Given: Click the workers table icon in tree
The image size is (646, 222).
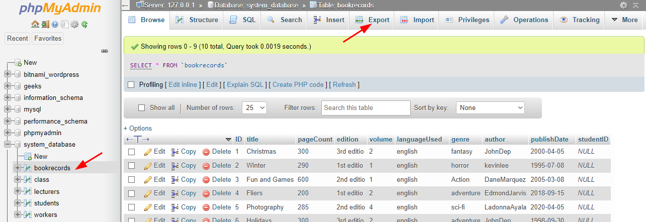Looking at the screenshot, I should pyautogui.click(x=28, y=214).
